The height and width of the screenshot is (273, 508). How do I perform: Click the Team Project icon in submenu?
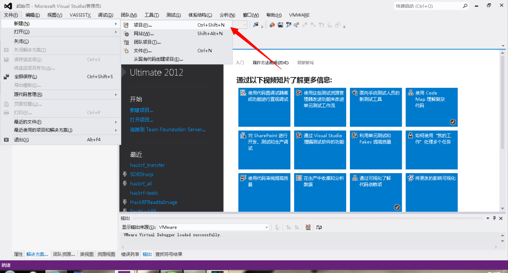[x=126, y=42]
